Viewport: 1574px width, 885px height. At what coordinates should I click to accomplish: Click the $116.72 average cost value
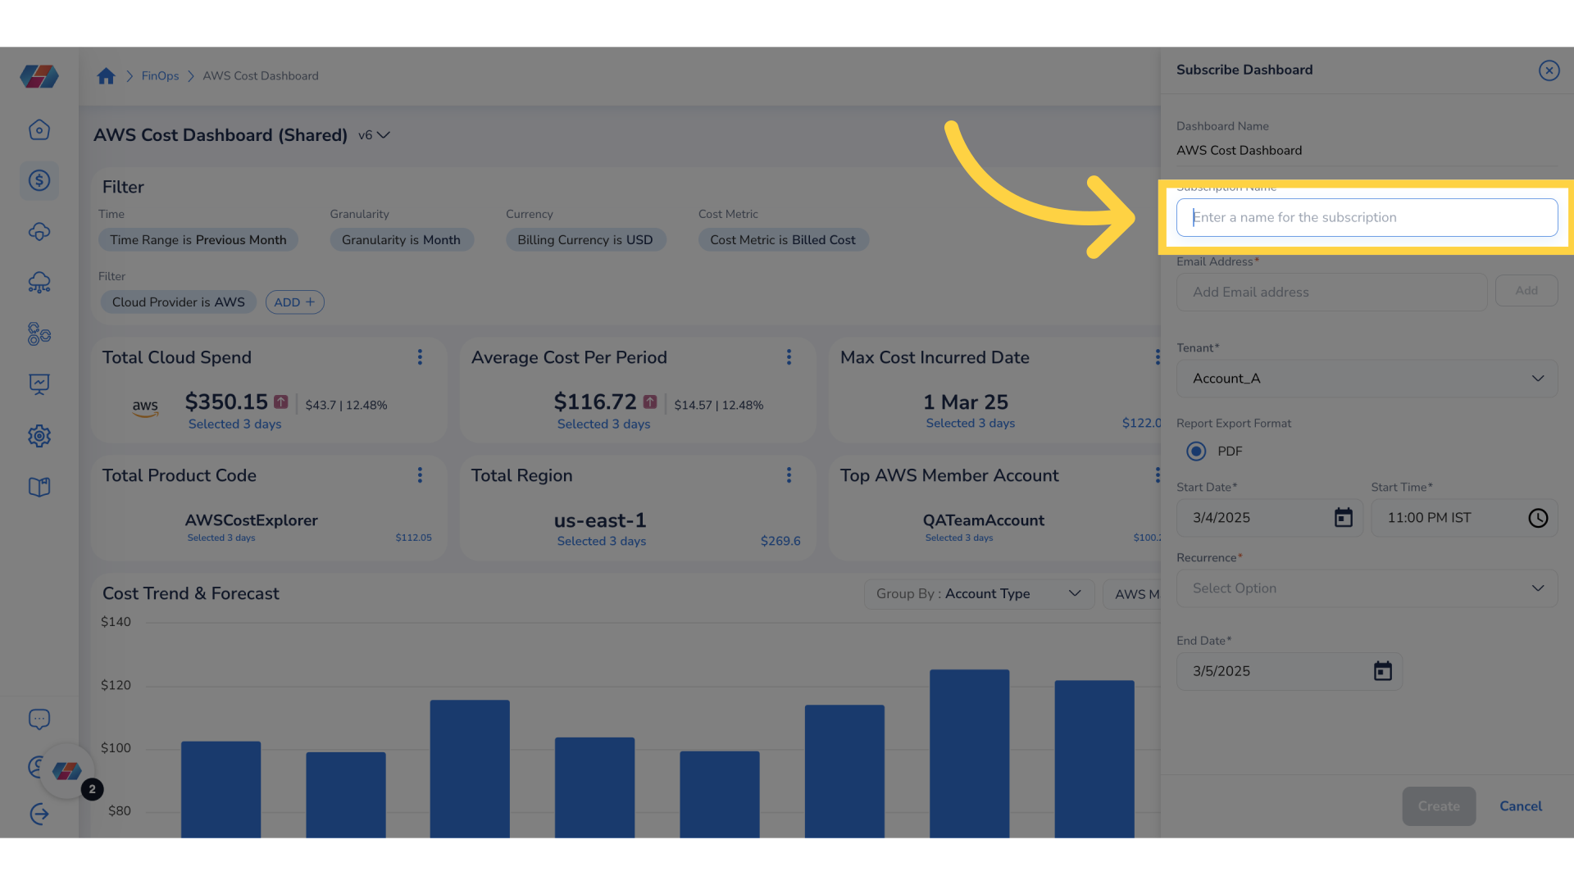pyautogui.click(x=595, y=402)
